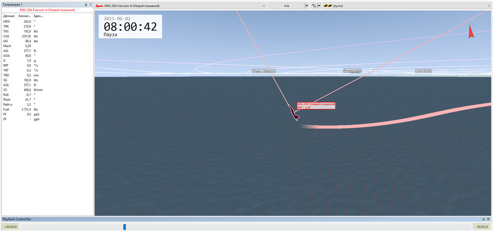Screen dimensions: 493x231
Task: Click the red aircraft icon in object selector
Action: (x=100, y=6)
